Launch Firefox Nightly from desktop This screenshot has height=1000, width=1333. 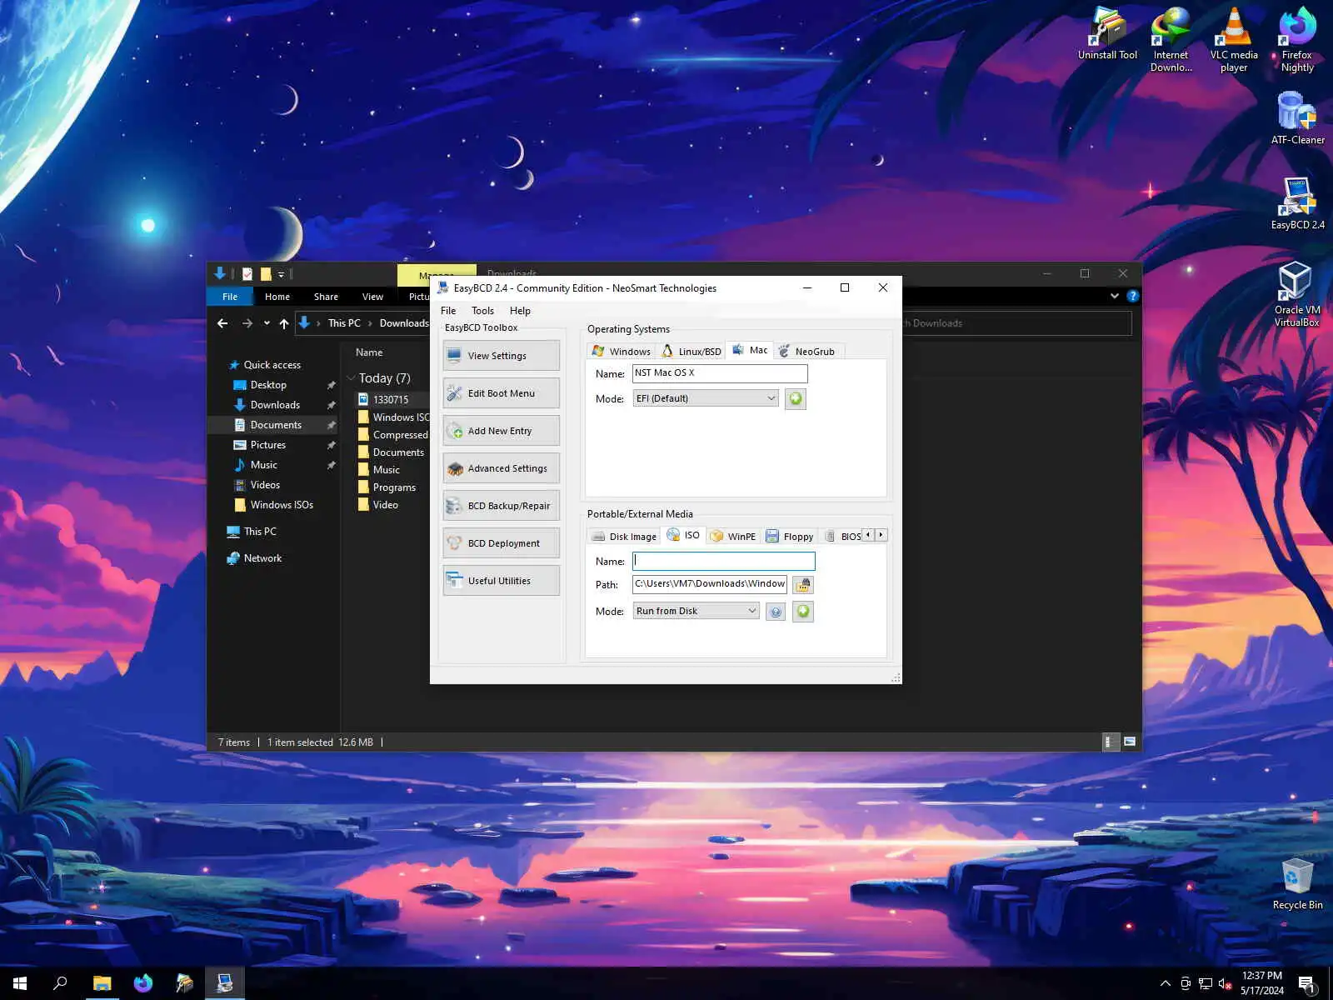[1297, 40]
